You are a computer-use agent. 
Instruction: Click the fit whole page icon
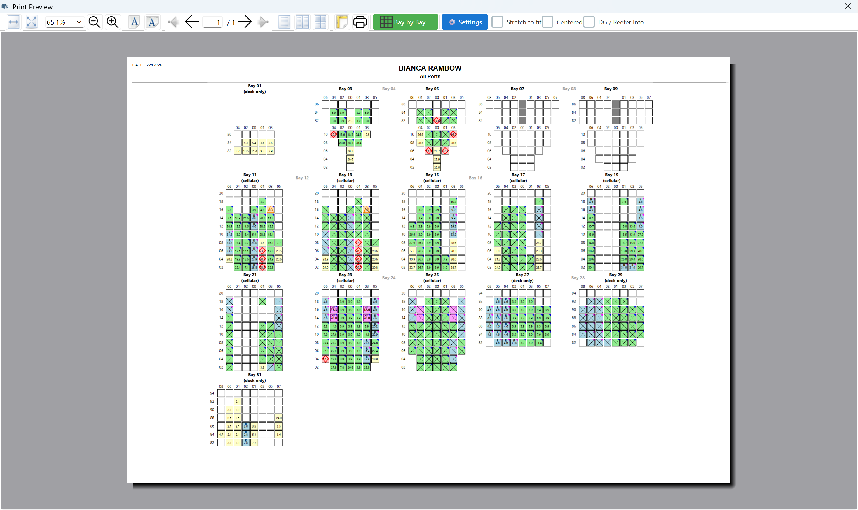click(x=32, y=22)
